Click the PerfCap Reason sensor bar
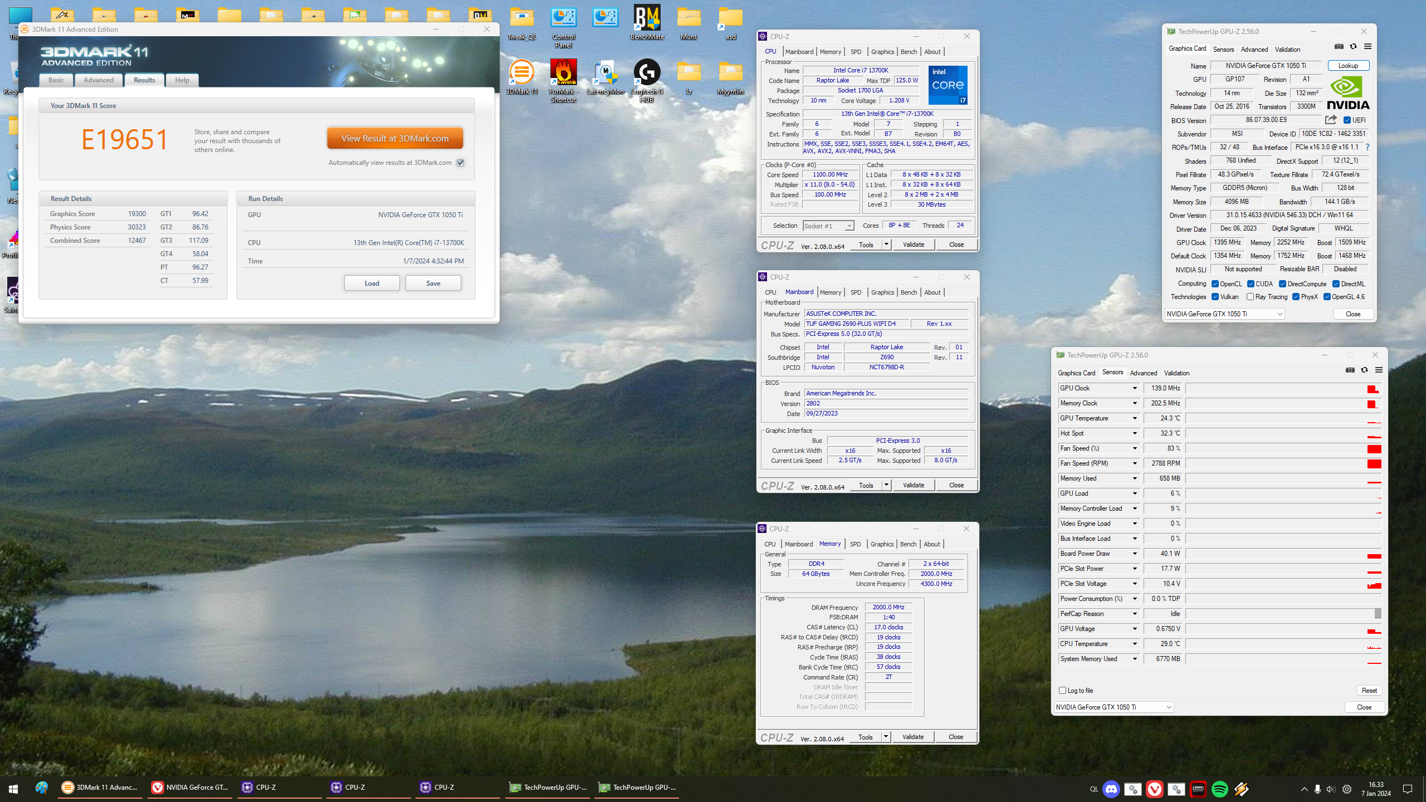This screenshot has width=1426, height=802. tap(1283, 614)
